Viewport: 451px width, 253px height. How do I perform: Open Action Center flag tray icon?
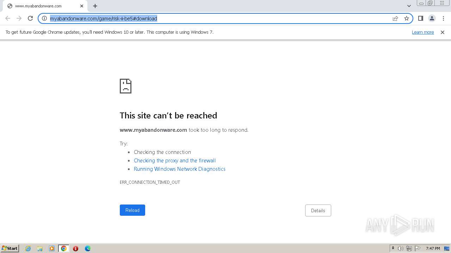click(x=418, y=248)
